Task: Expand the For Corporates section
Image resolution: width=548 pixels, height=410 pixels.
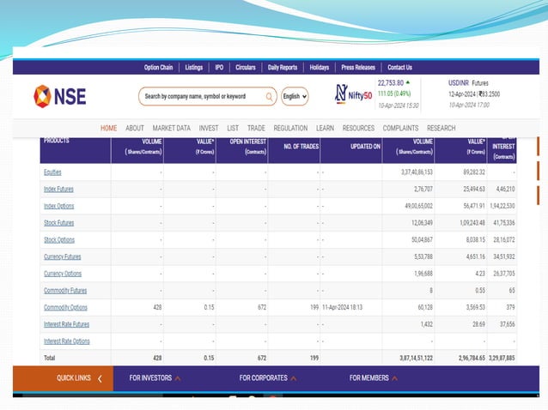Action: coord(267,377)
